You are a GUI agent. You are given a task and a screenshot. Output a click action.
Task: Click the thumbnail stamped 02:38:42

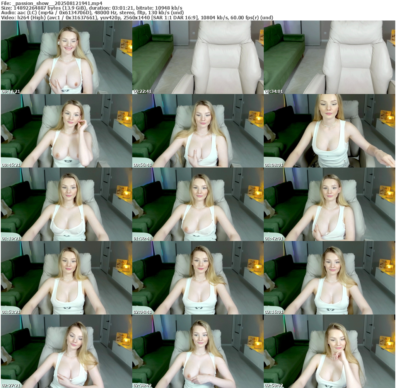point(198,351)
